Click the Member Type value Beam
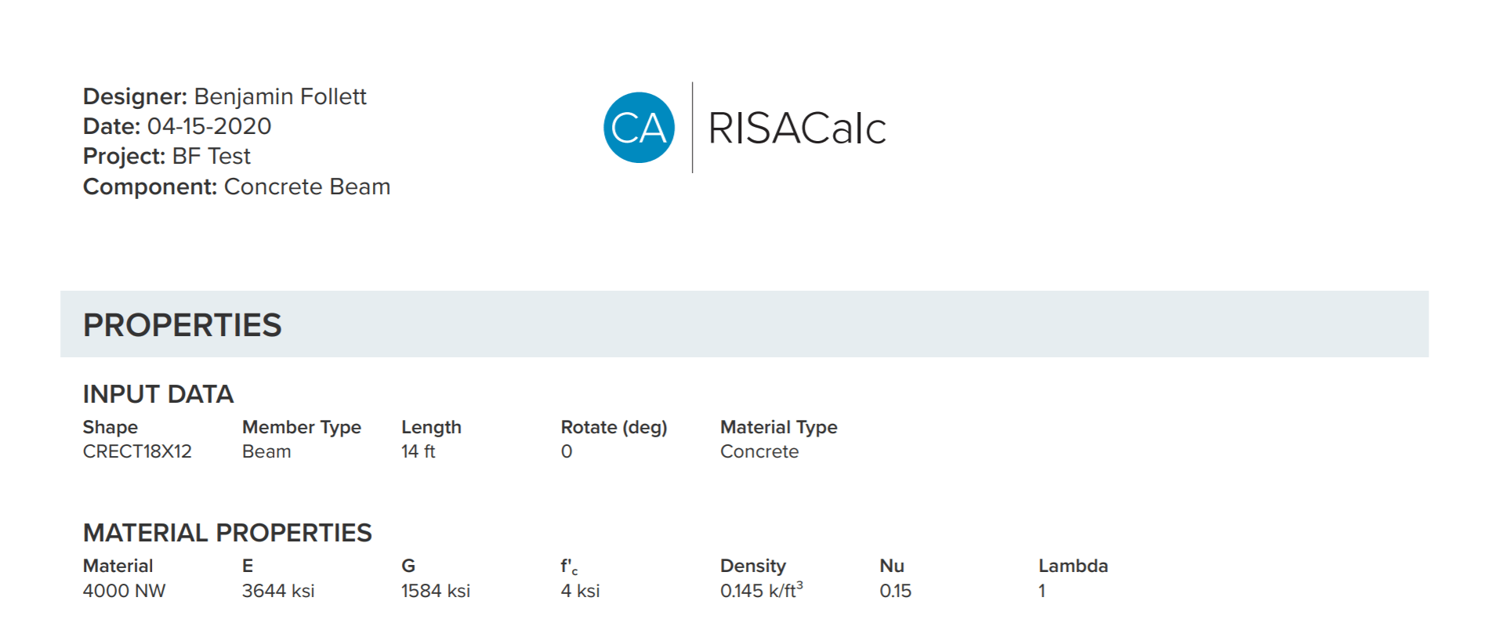Viewport: 1489px width, 630px height. tap(266, 451)
